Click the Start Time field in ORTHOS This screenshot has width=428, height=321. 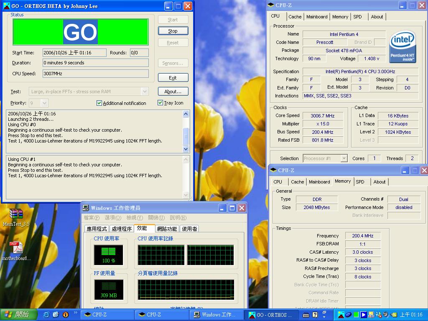(x=74, y=53)
